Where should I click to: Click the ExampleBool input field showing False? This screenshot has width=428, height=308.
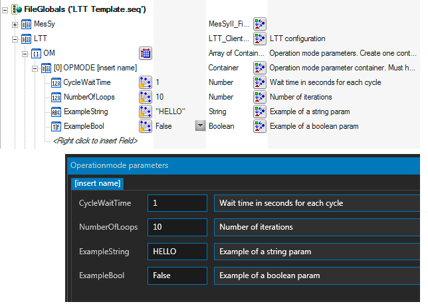177,275
